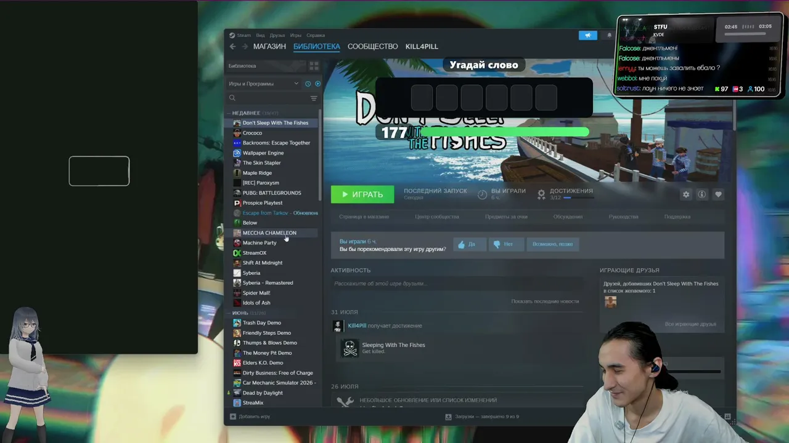This screenshot has width=789, height=443.
Task: Click Все играющие друзья button
Action: coord(690,324)
